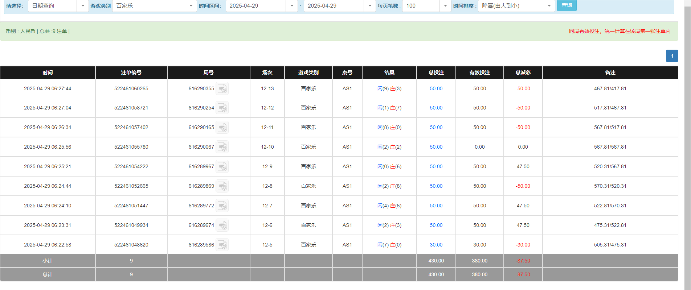Go to page 1 in pagination

click(672, 56)
